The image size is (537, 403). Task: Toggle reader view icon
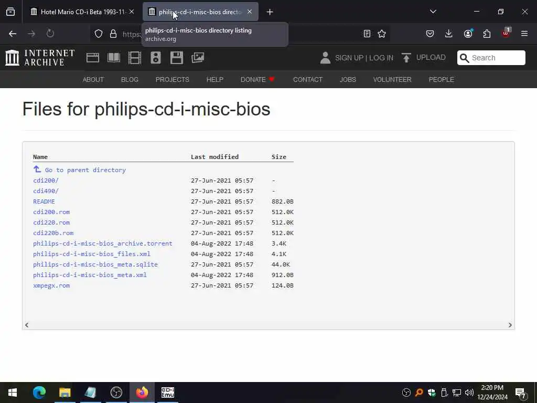(367, 34)
